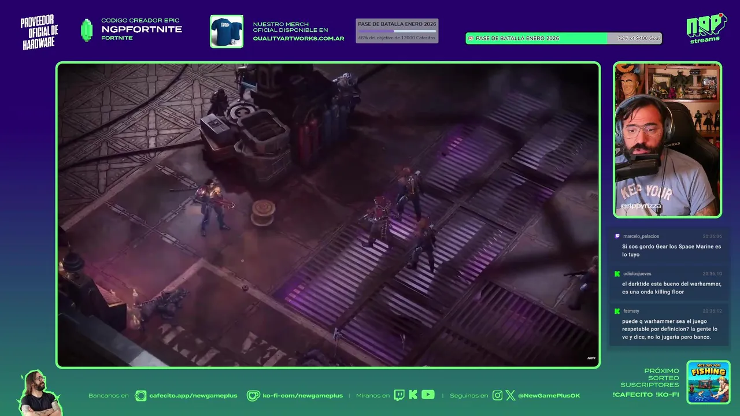The width and height of the screenshot is (740, 416).
Task: Click the !CAFECITO !KO-FI command text
Action: click(x=646, y=395)
